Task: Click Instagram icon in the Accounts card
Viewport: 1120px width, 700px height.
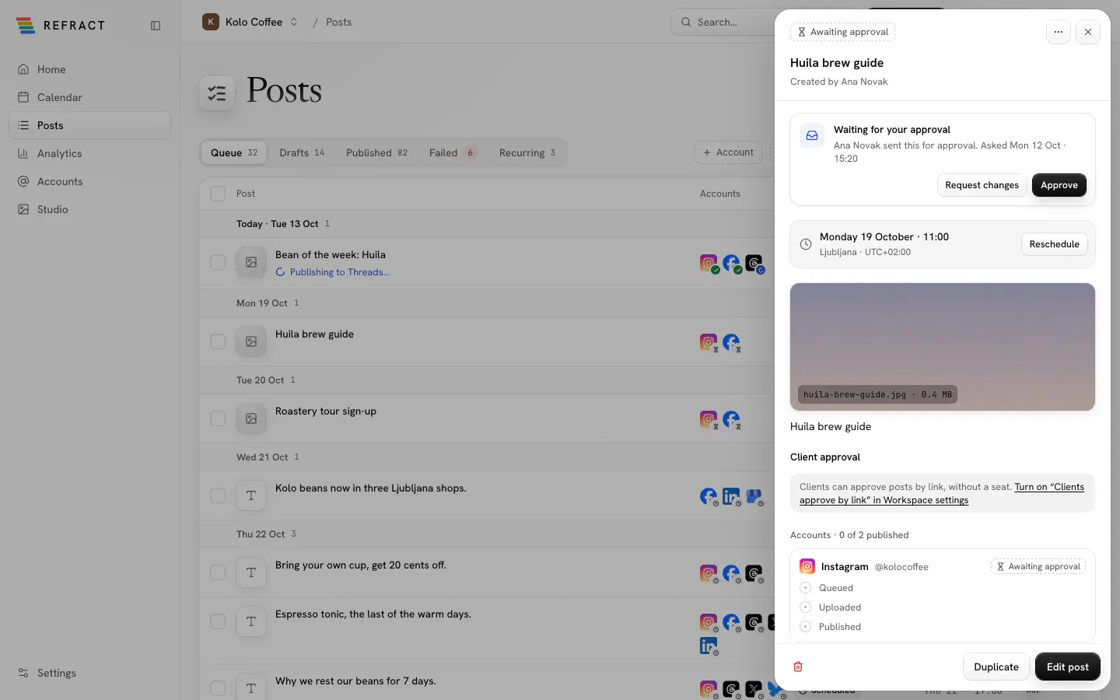Action: [x=807, y=566]
